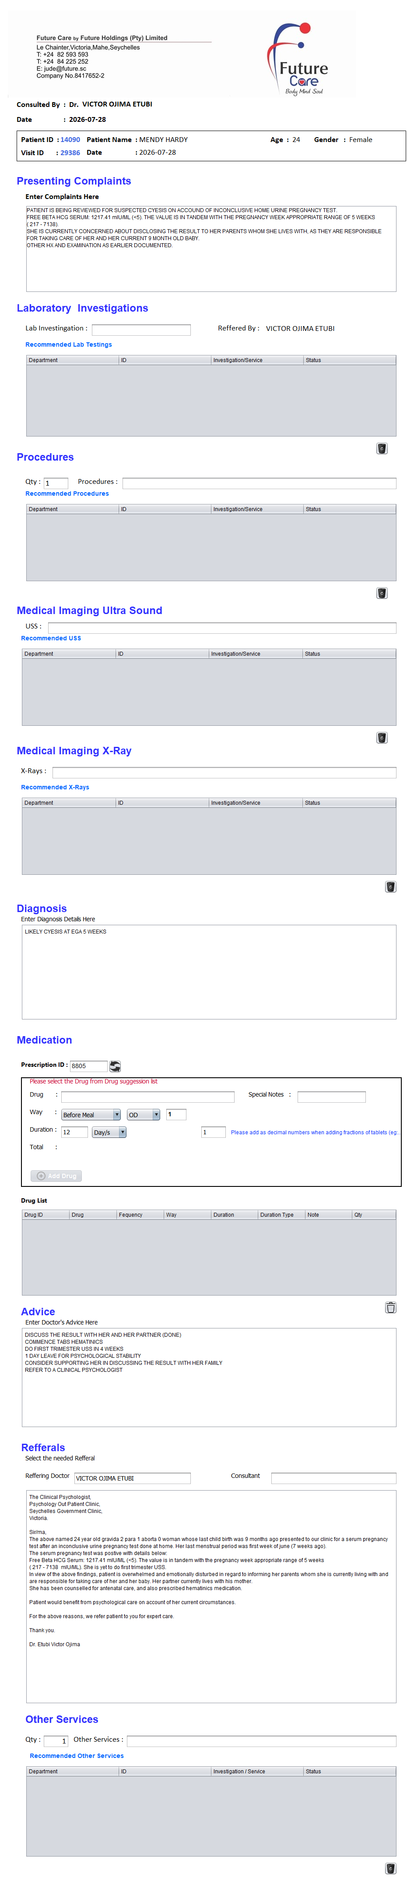This screenshot has height=1889, width=407.
Task: Open Patient ID 14090 link
Action: pyautogui.click(x=70, y=139)
